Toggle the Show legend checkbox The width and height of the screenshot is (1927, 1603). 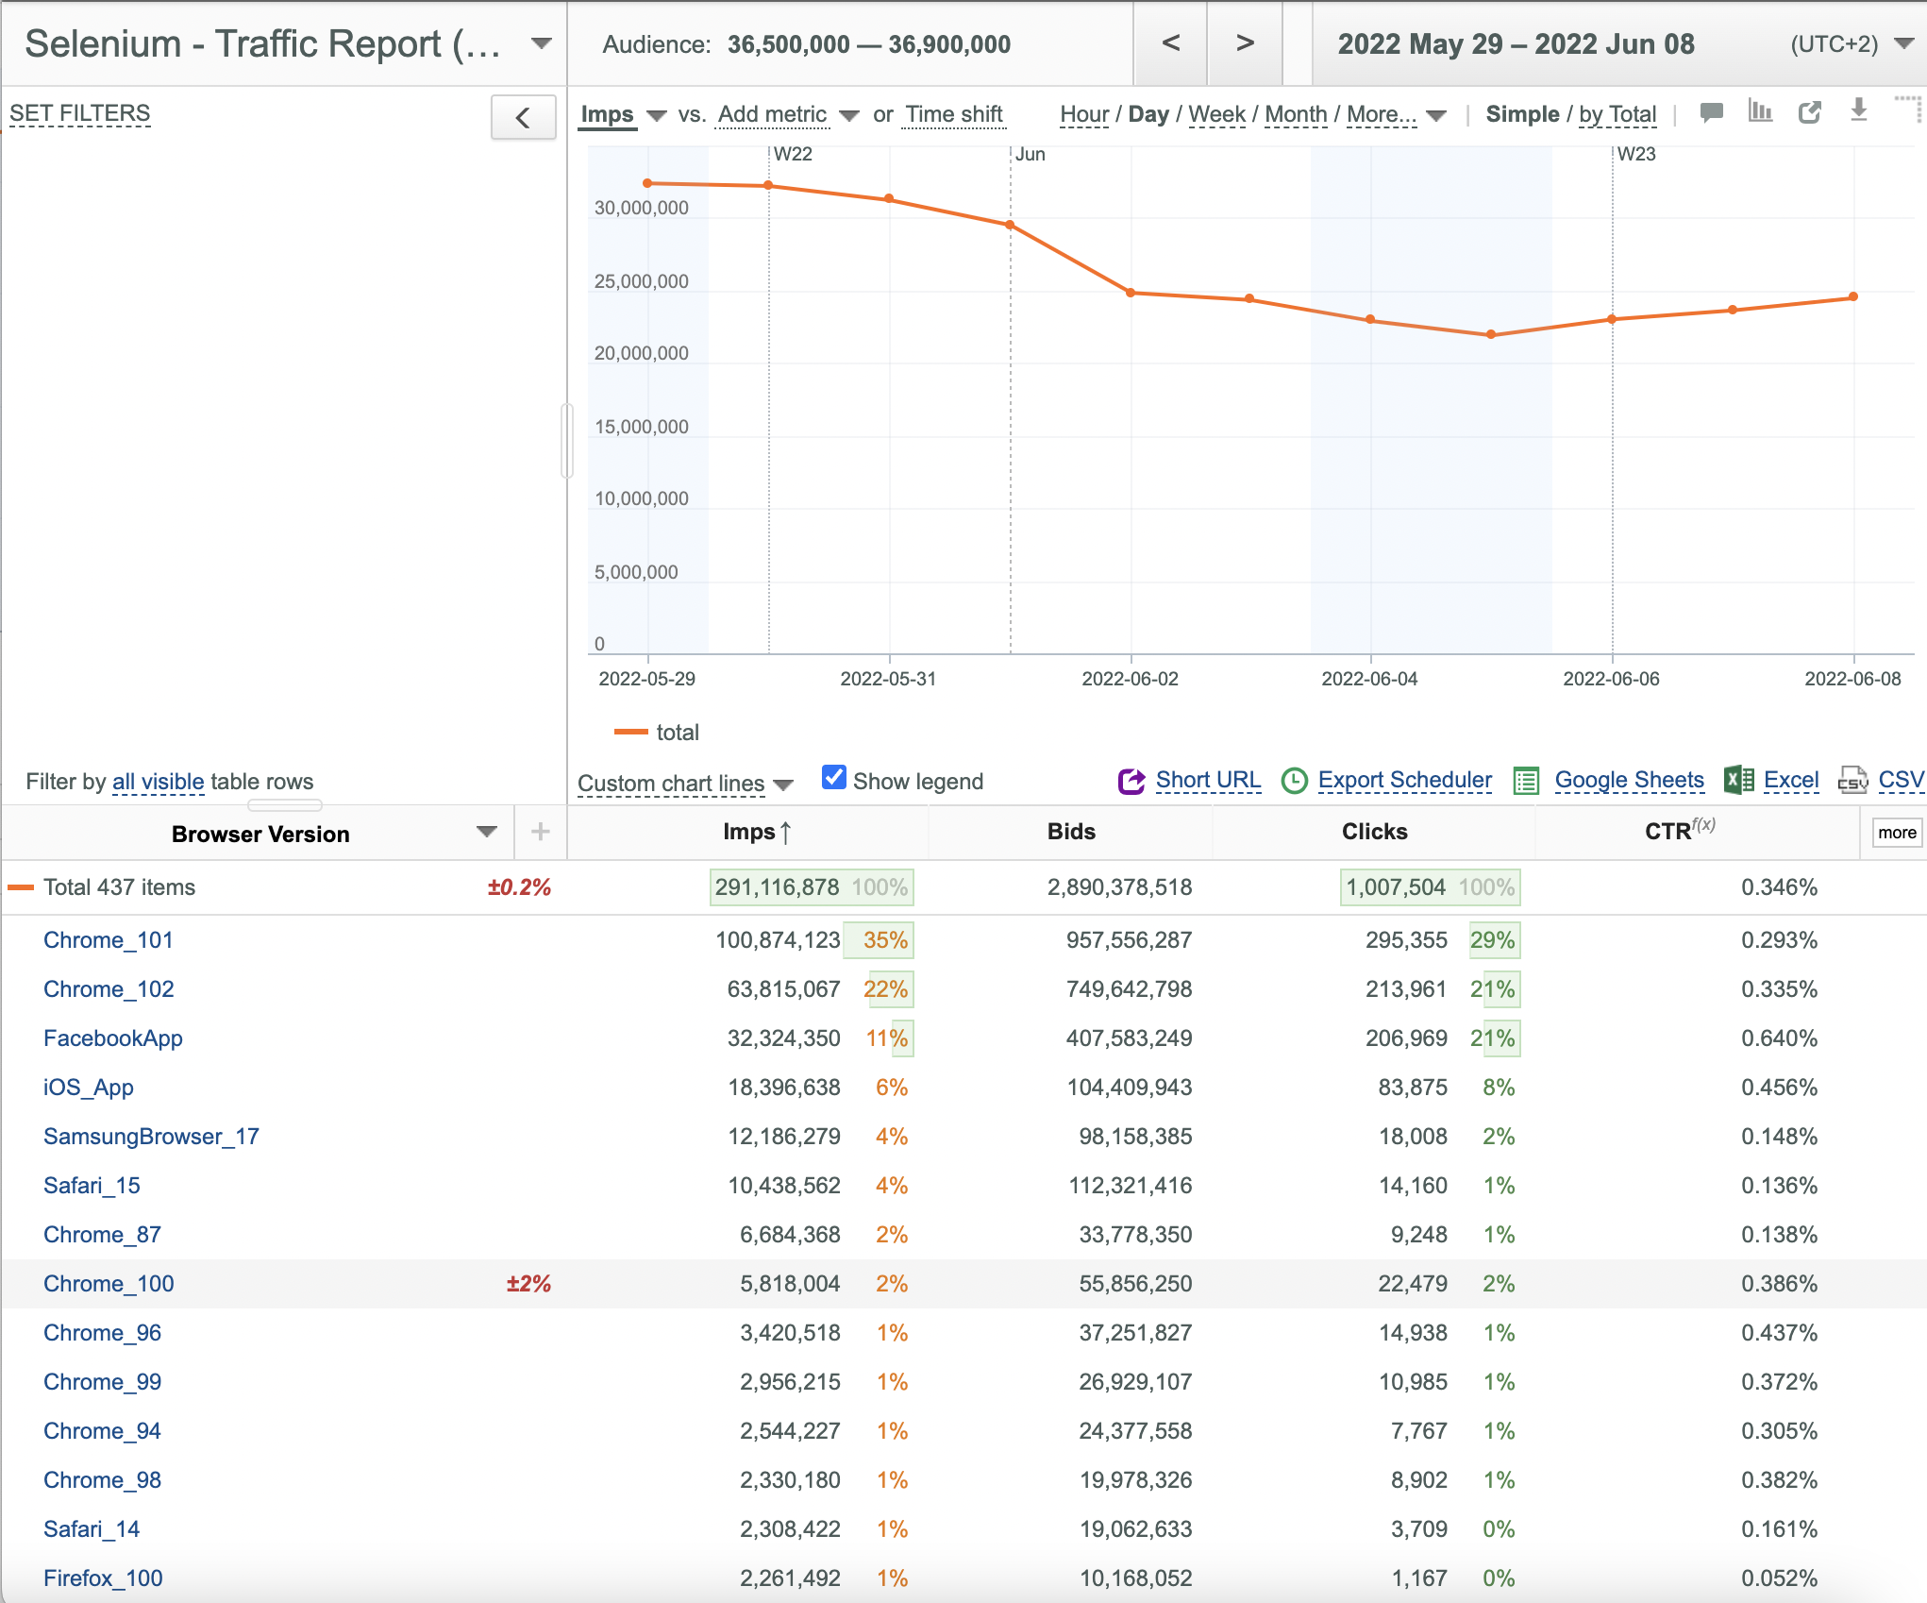(833, 778)
